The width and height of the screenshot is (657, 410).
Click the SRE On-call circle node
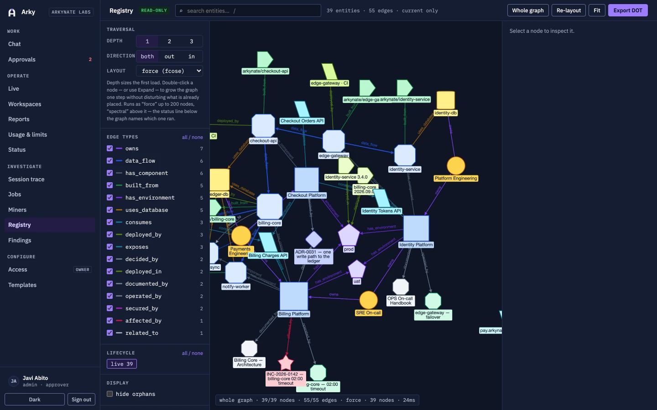point(368,300)
